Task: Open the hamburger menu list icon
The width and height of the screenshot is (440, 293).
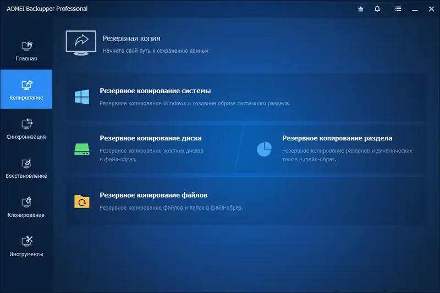Action: pyautogui.click(x=398, y=9)
